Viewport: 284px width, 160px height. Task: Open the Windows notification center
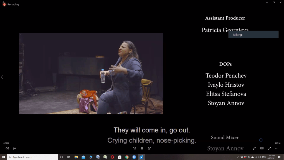[279, 157]
